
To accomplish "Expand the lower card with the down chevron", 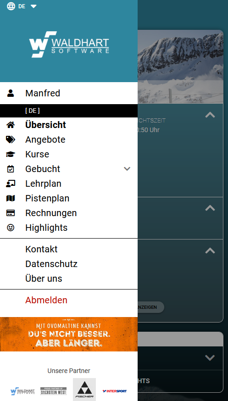I will (x=210, y=358).
